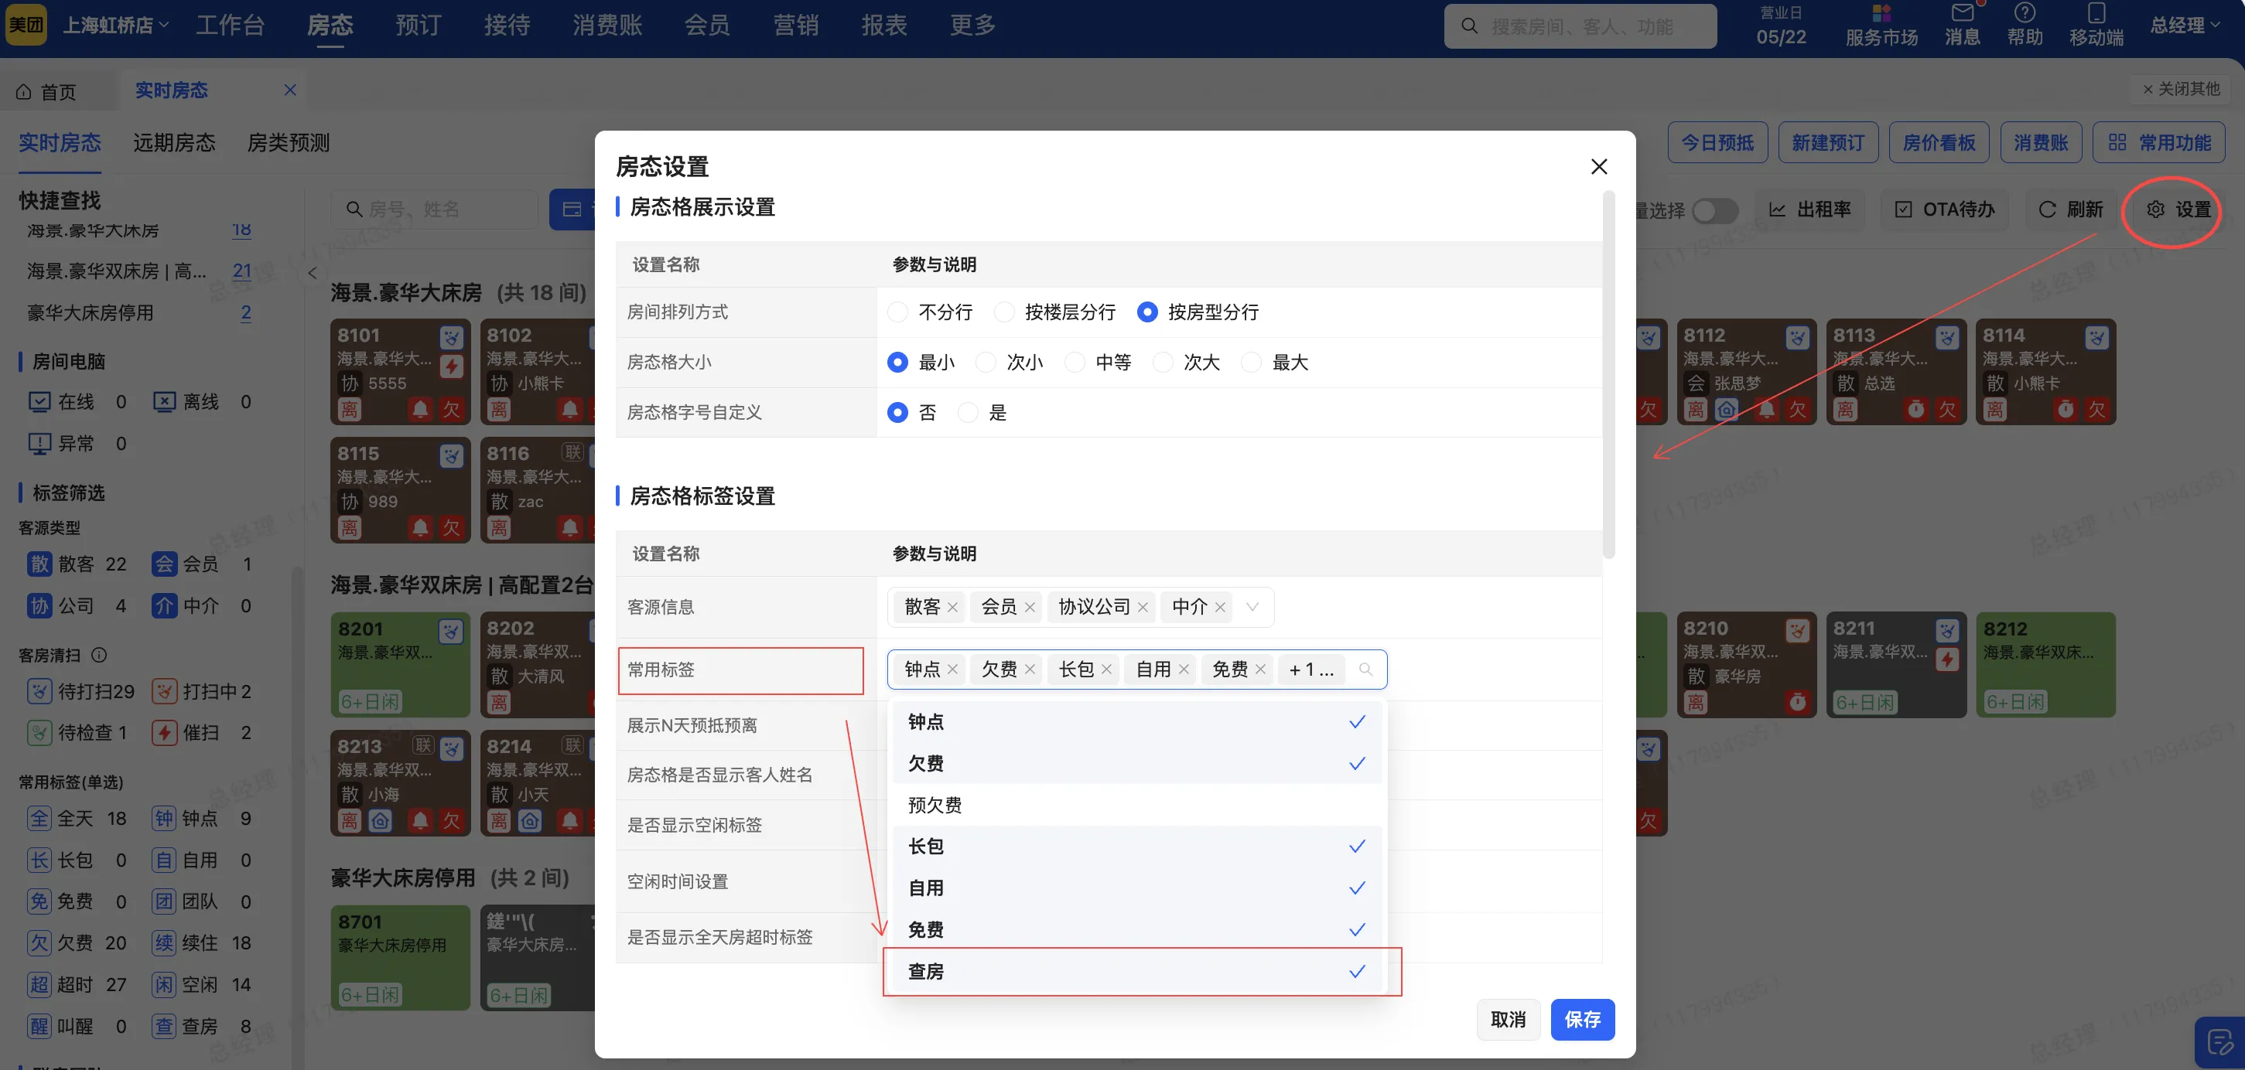Toggle the batch selection switch
The image size is (2245, 1070).
point(1714,210)
